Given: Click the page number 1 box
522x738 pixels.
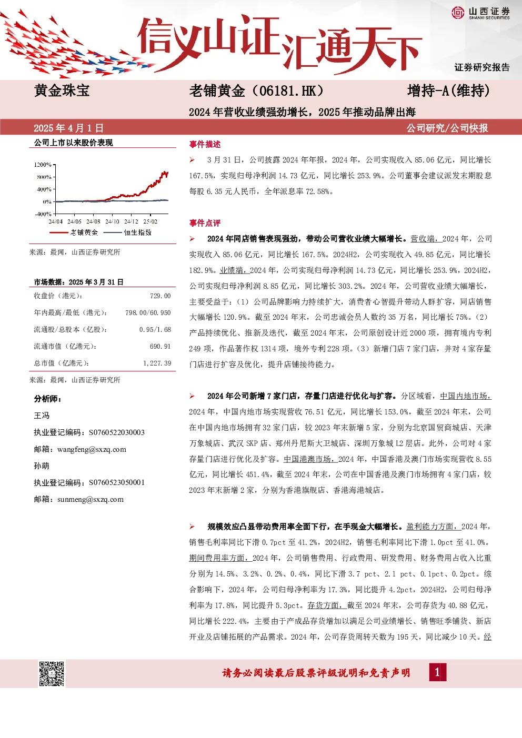Looking at the screenshot, I should coord(437,672).
